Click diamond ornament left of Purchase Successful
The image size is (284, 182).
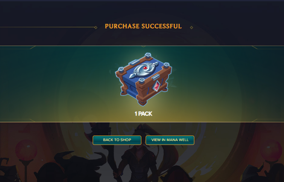[96, 27]
